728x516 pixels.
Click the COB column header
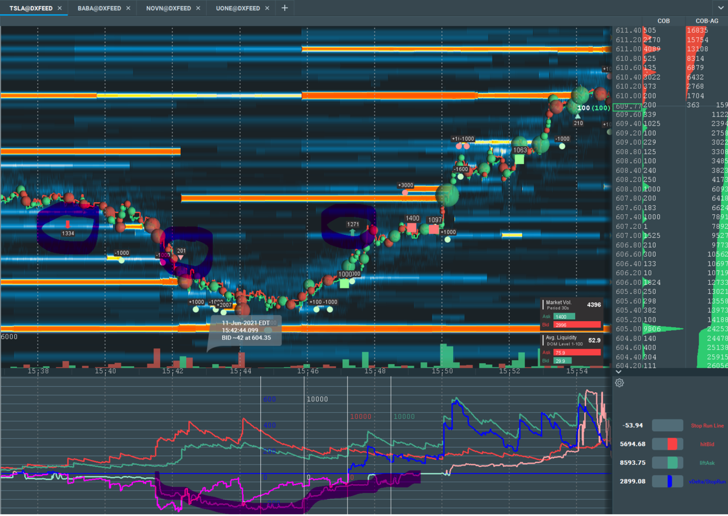click(664, 21)
